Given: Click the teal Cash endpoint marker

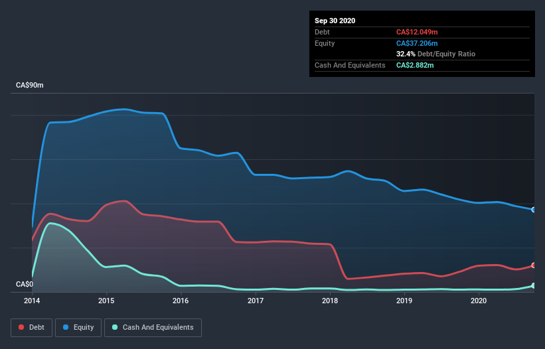Looking at the screenshot, I should pos(534,285).
